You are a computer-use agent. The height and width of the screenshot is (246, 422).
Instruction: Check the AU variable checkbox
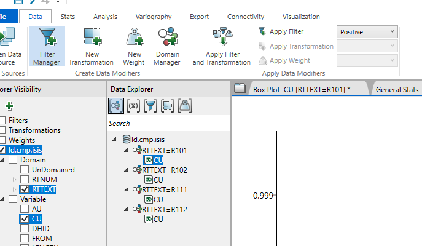tap(25, 209)
